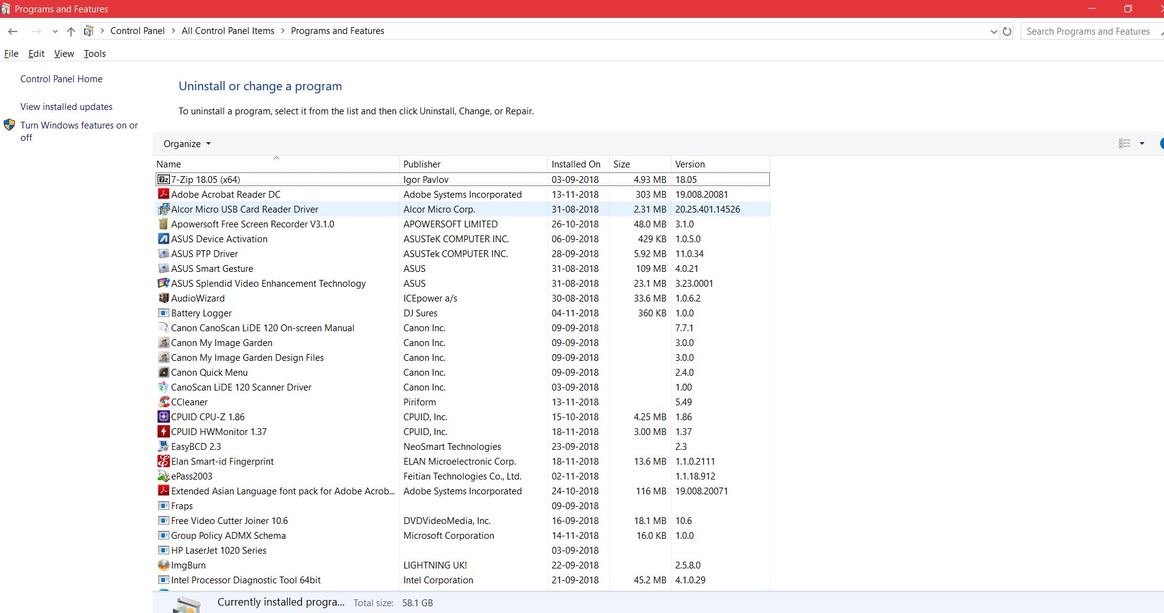The width and height of the screenshot is (1164, 613).
Task: Click the Feitian Technologies publisher cell
Action: pyautogui.click(x=463, y=476)
